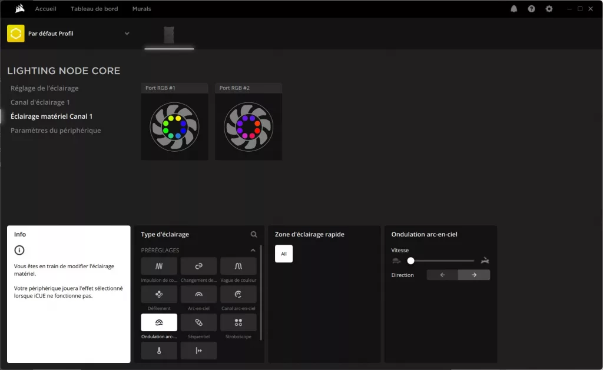The width and height of the screenshot is (603, 370).
Task: Select the Port RGB #1 fan
Action: click(174, 126)
